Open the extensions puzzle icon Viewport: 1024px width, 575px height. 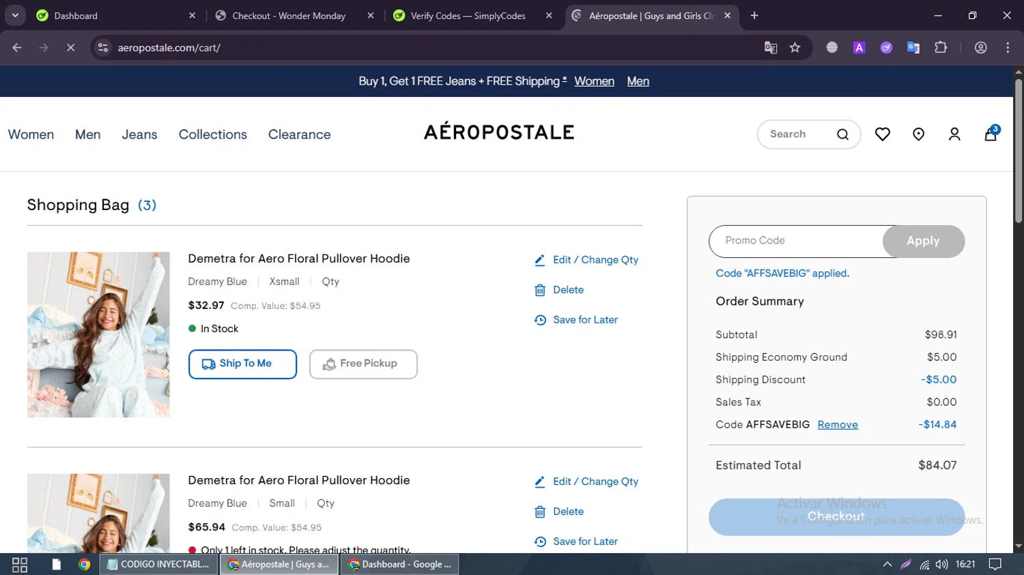[x=941, y=48]
